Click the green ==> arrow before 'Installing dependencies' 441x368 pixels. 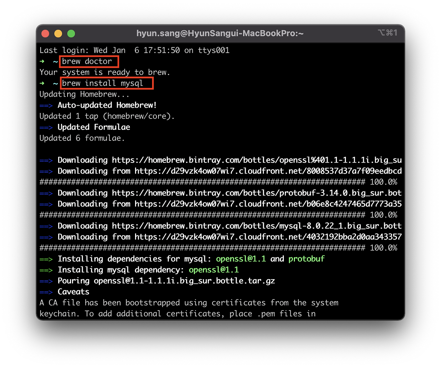pyautogui.click(x=46, y=259)
